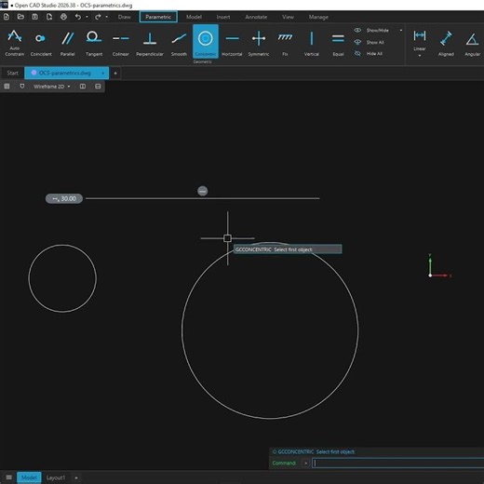Expand the Show/Hide panel dropdown arrow
Viewport: 484px width, 484px height.
(401, 30)
